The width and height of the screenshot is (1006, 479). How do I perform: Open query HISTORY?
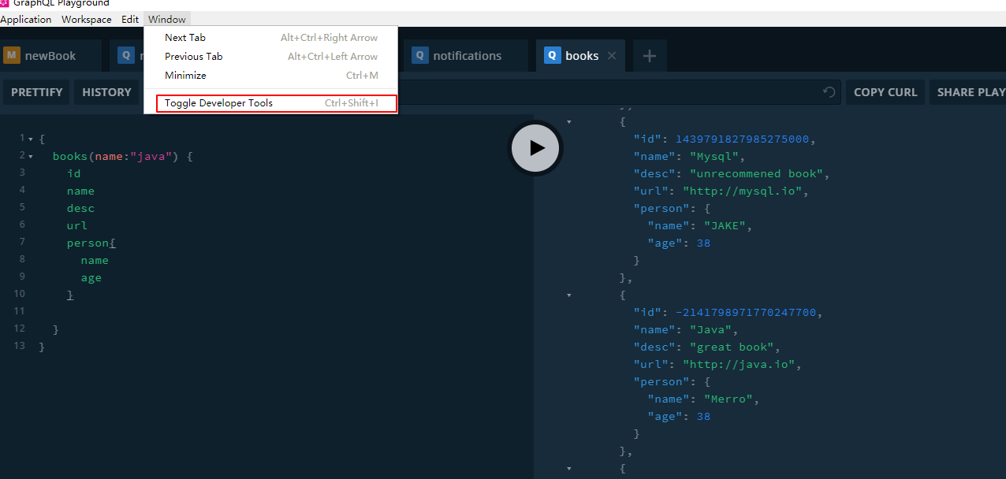[106, 92]
